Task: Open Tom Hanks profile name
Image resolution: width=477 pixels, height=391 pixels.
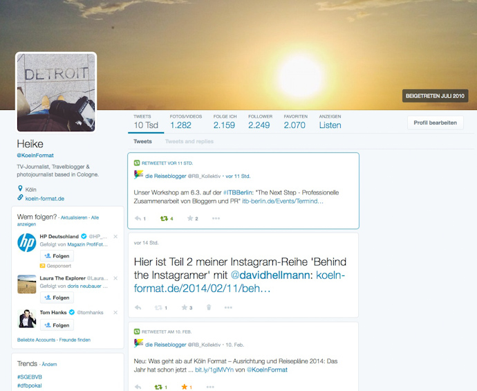Action: (53, 312)
